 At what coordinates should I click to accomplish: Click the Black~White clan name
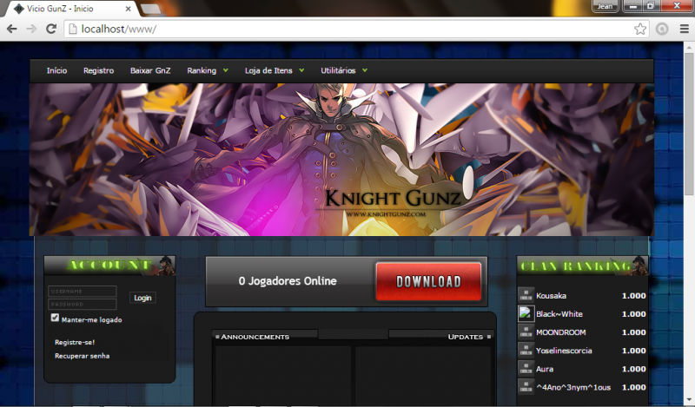click(559, 313)
